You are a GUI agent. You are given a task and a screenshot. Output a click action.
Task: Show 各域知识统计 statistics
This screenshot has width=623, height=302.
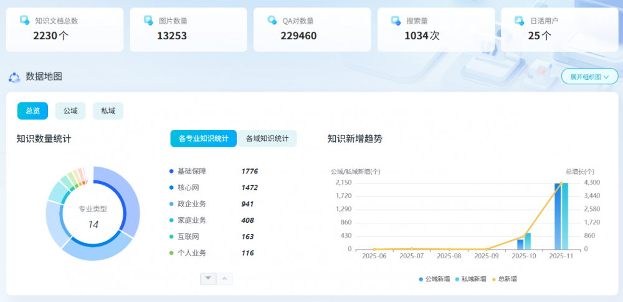pos(267,139)
